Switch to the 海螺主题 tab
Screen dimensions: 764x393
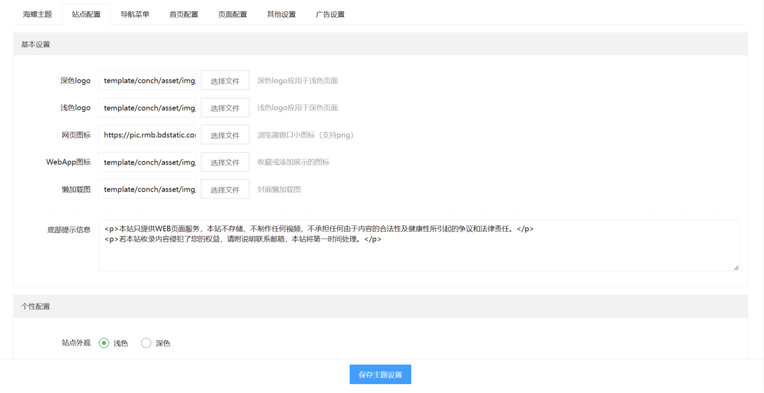(37, 13)
